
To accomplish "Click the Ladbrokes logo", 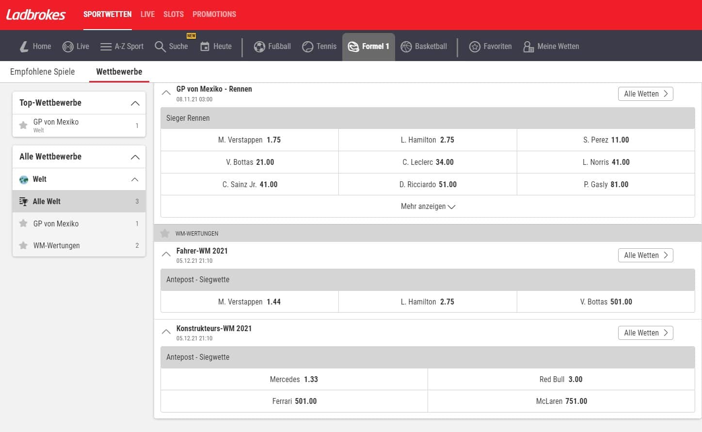I will pyautogui.click(x=36, y=15).
